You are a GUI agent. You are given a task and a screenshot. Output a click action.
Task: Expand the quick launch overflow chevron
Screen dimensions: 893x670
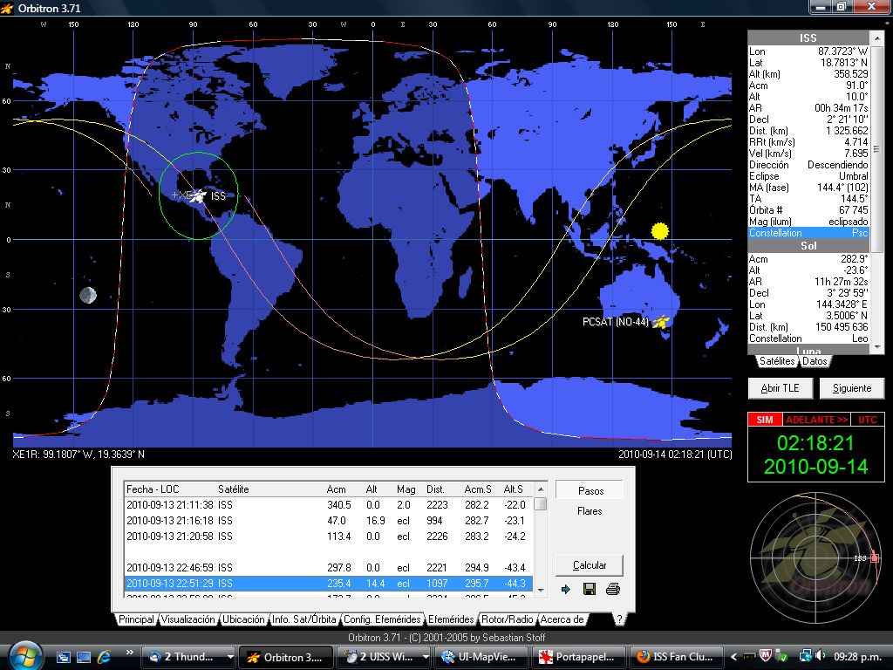129,653
